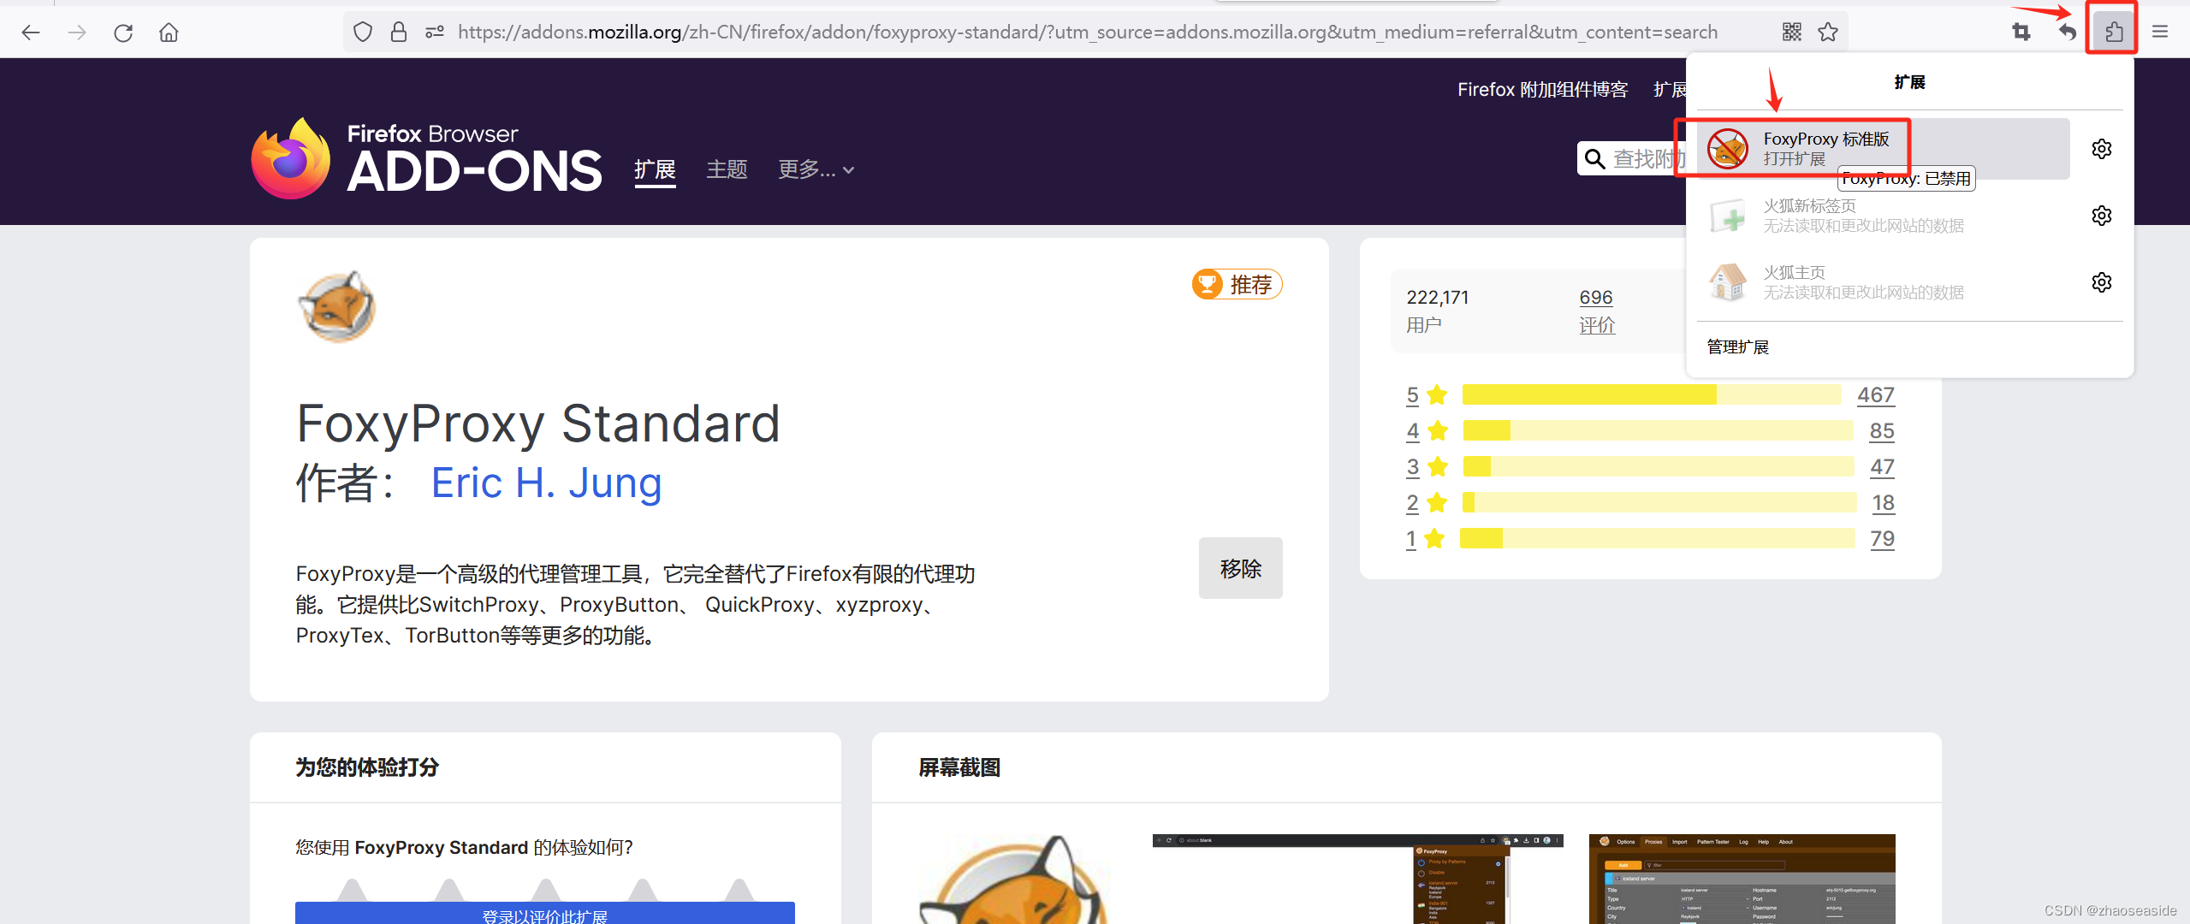The width and height of the screenshot is (2190, 924).
Task: Reload the page with the refresh icon
Action: point(123,33)
